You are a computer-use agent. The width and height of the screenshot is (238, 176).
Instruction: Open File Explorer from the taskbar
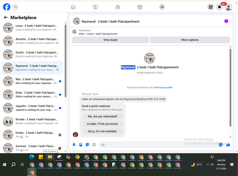[50, 157]
